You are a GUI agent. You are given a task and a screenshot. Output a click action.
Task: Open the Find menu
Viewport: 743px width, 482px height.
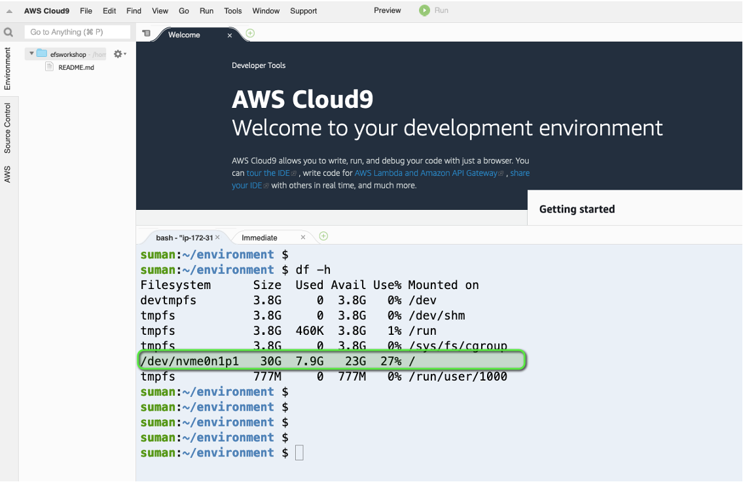[x=134, y=11]
